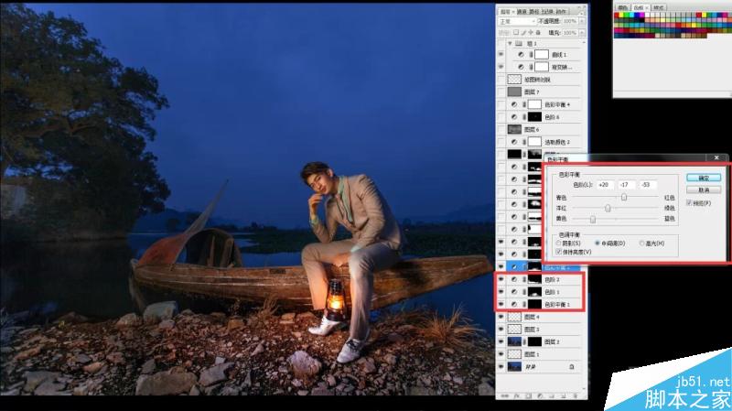Switch to 样式 (Styles) panel tab
The height and width of the screenshot is (411, 732).
coord(659,8)
